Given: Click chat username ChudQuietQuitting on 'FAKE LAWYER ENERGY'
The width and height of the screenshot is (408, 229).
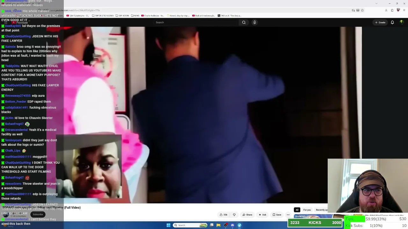Looking at the screenshot, I should [18, 85].
